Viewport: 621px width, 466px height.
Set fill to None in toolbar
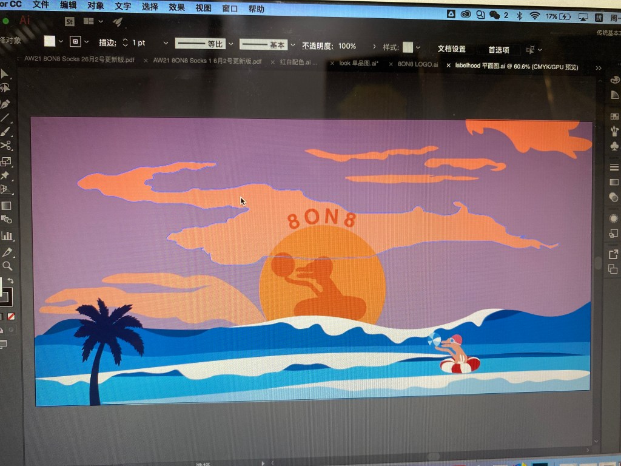tap(12, 316)
